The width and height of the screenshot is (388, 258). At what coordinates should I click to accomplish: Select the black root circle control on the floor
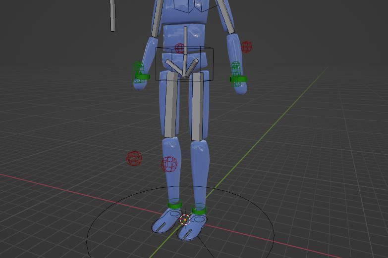coord(180,222)
